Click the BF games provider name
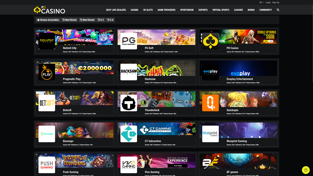 [232, 172]
